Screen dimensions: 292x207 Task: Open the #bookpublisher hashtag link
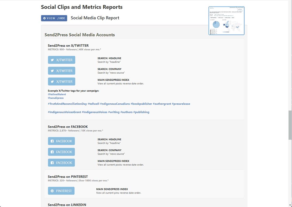click(141, 104)
